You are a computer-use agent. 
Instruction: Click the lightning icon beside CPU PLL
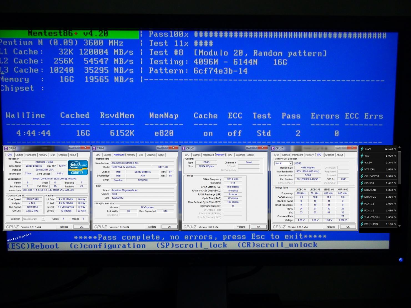pos(362,183)
